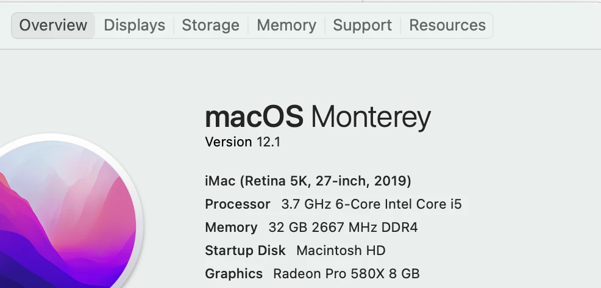The image size is (601, 288).
Task: Click the iMac Retina 5K model line
Action: click(308, 181)
